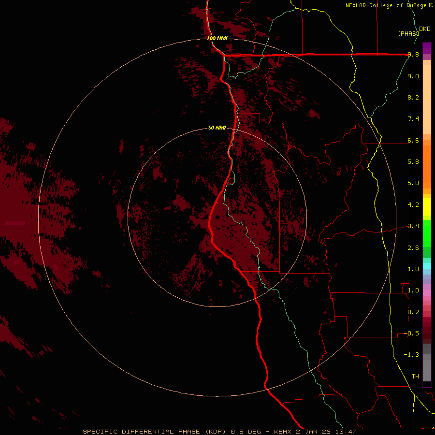
Task: Click the yellow segment of the color bar
Action: pos(427,207)
